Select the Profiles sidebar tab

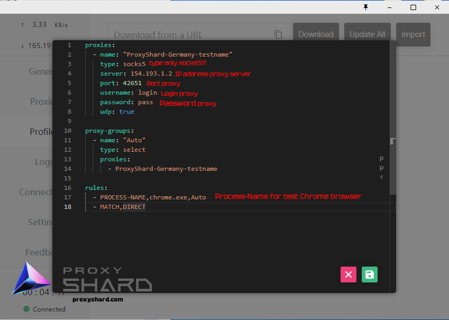coord(41,132)
